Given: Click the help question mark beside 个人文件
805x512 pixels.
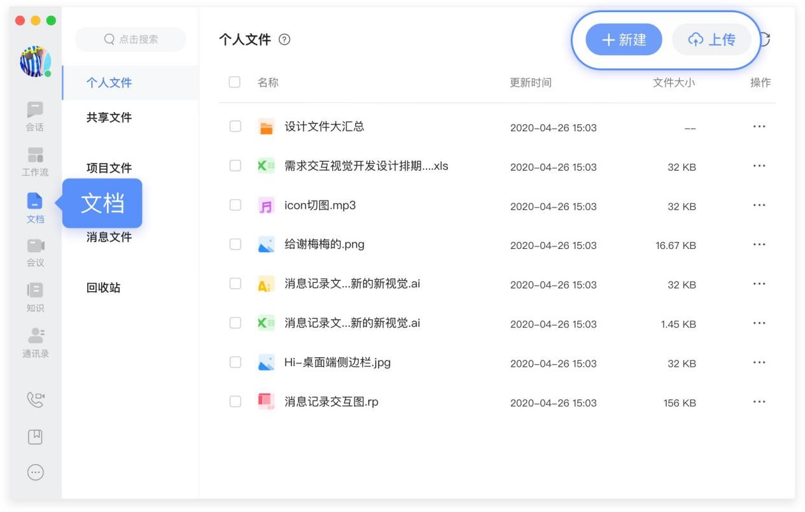Looking at the screenshot, I should tap(284, 39).
